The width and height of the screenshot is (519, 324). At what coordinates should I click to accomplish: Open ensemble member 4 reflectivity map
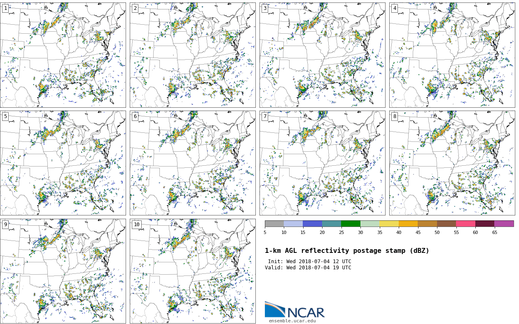click(452, 55)
